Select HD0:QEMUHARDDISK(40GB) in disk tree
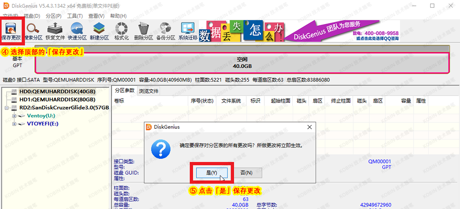The height and width of the screenshot is (209, 460). [x=57, y=92]
